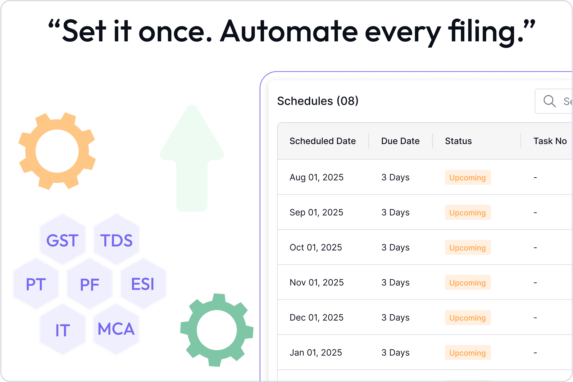Click the orange gear icon
The height and width of the screenshot is (382, 573).
point(57,151)
